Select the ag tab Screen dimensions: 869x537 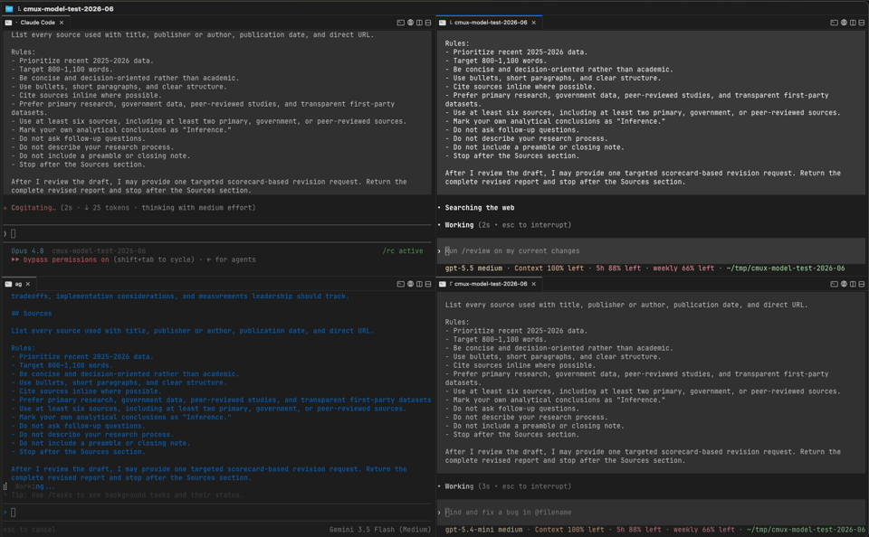point(18,284)
